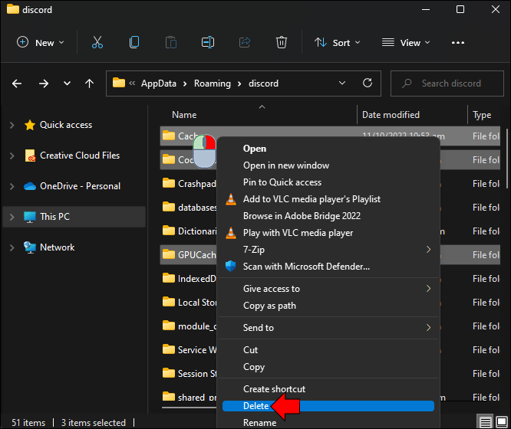Viewport: 511px width, 429px height.
Task: Switch to details view icon in status bar
Action: (485, 422)
